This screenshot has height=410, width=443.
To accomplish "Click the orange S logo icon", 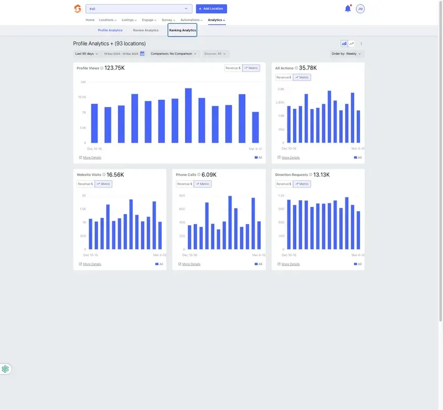I will point(78,9).
